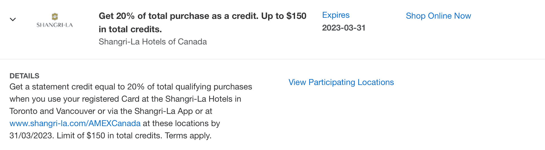Click the expiry date 2023-03-31
This screenshot has height=150, width=545.
click(344, 28)
